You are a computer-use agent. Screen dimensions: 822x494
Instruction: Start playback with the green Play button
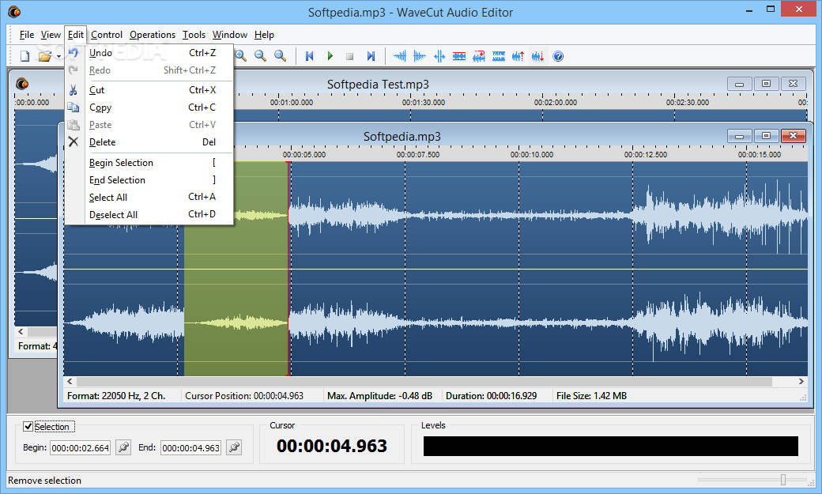(330, 56)
